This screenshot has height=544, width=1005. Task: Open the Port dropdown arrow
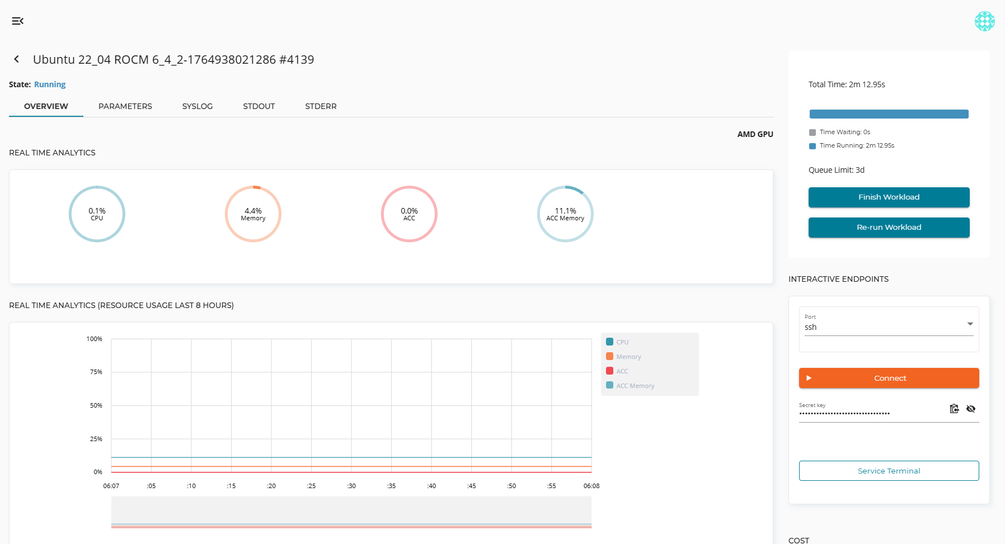pos(970,324)
